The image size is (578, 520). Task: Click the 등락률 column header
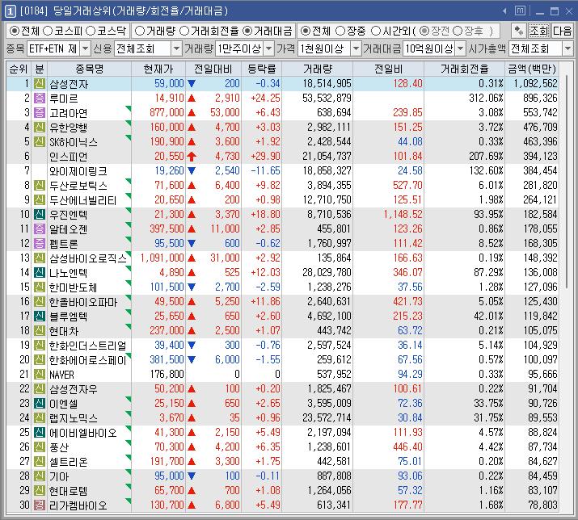coord(262,69)
